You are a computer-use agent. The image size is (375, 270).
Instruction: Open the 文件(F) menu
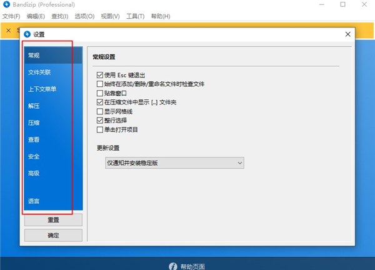click(x=11, y=16)
